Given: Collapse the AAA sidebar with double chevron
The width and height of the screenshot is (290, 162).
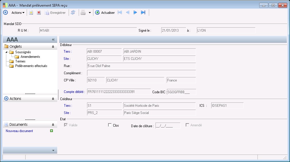Looking at the screenshot, I should click(53, 40).
